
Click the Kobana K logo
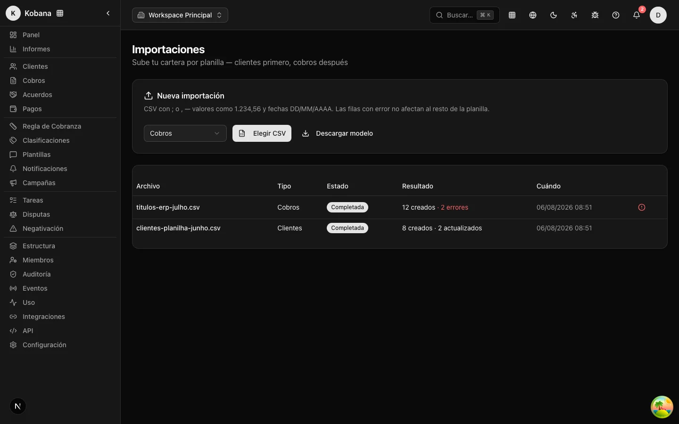coord(13,13)
